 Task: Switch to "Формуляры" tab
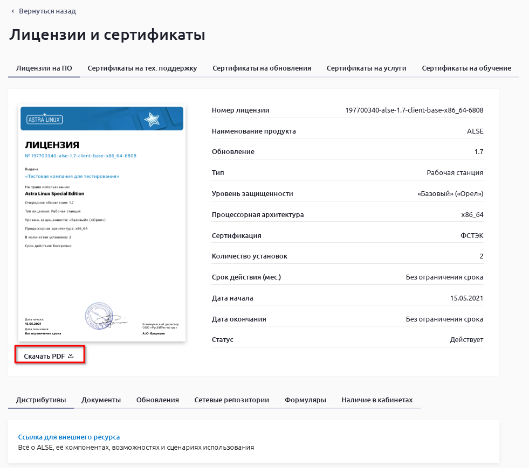pos(305,400)
